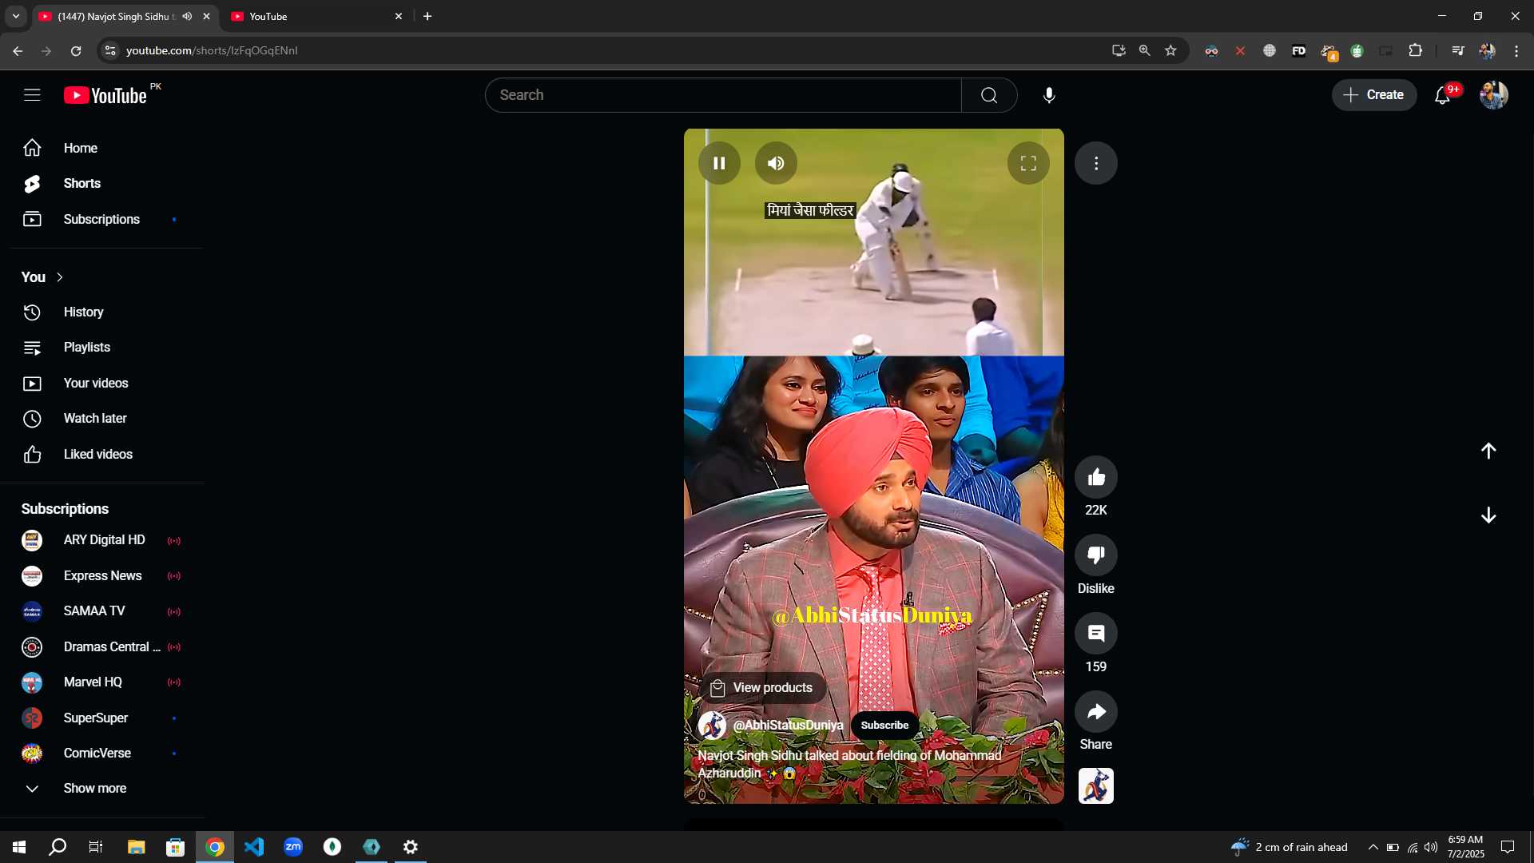
Task: View site information icon in address bar
Action: tap(110, 50)
